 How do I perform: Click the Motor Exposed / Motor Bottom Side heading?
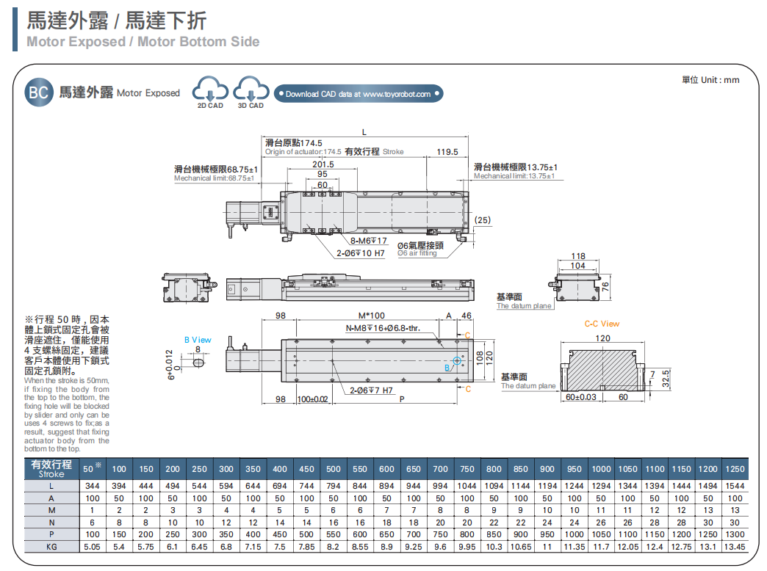(143, 42)
